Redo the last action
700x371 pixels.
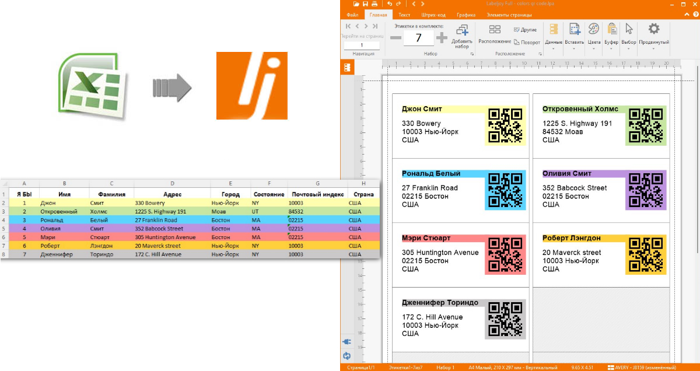pyautogui.click(x=398, y=4)
